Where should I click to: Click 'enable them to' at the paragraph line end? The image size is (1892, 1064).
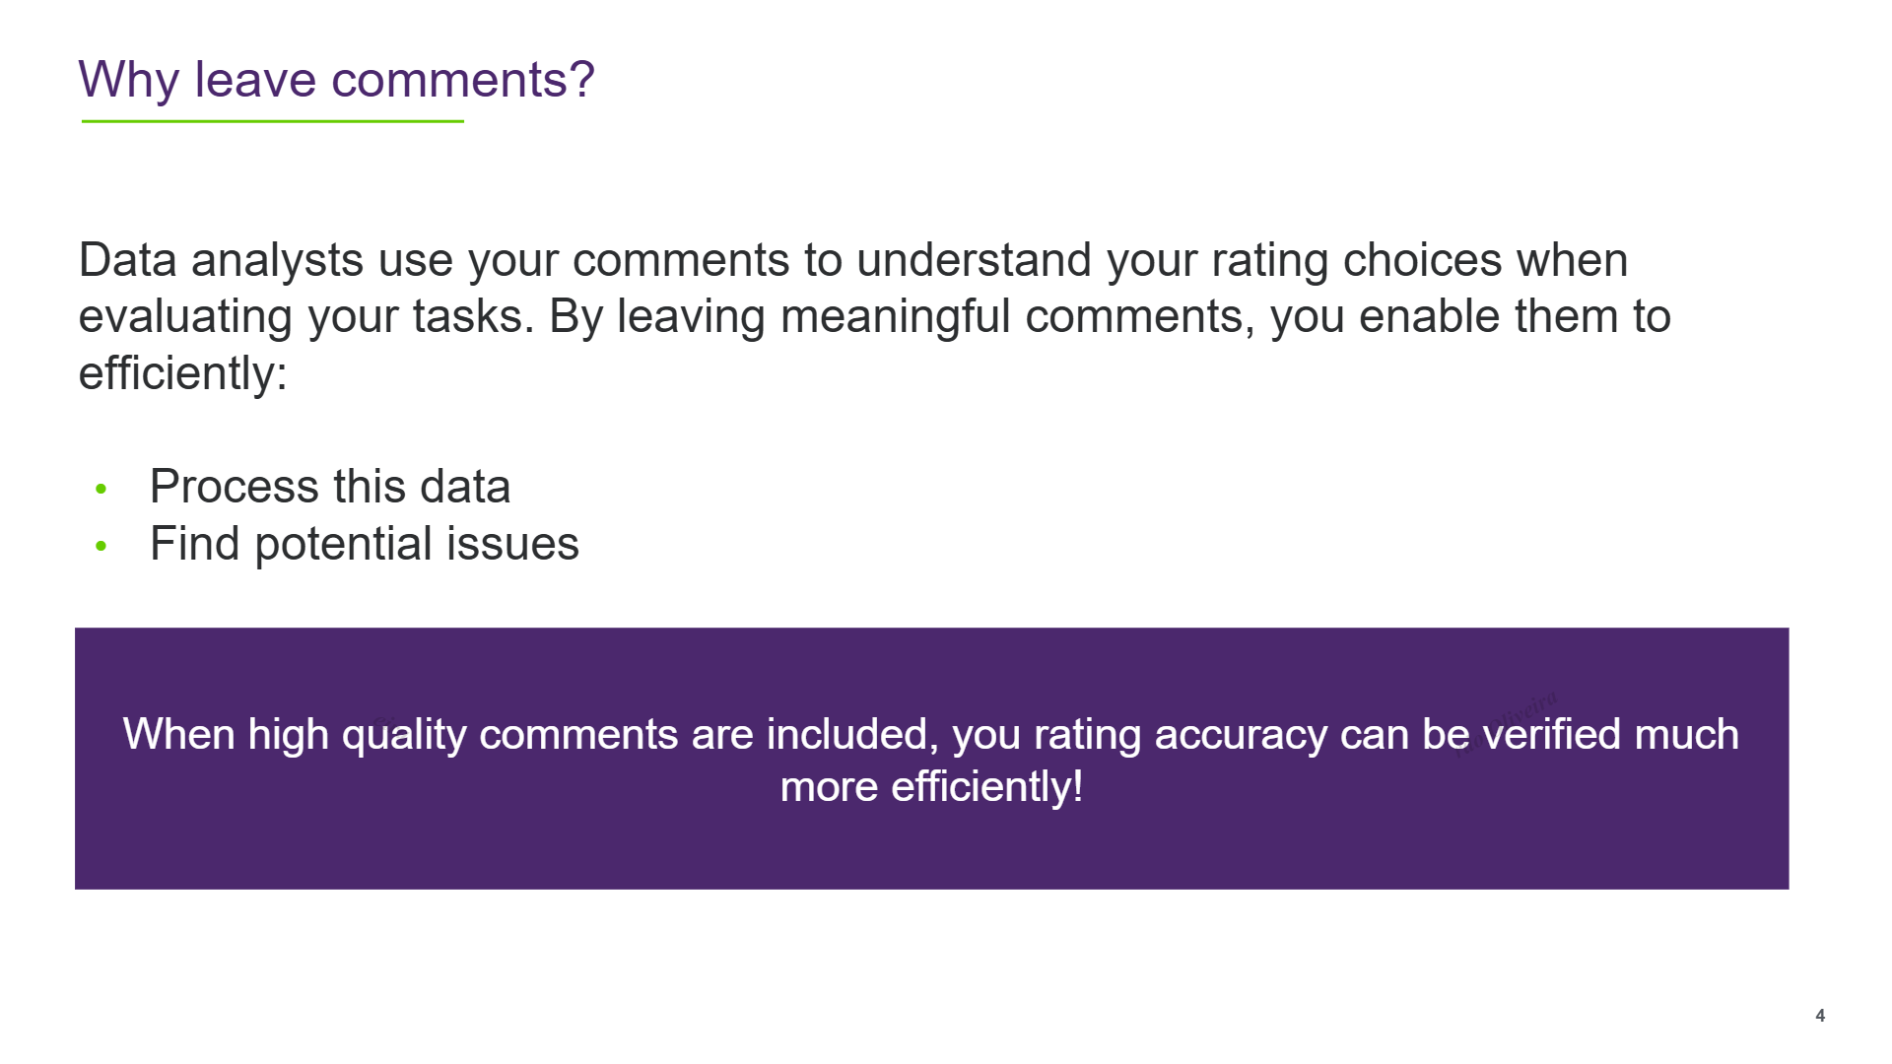coord(1515,317)
